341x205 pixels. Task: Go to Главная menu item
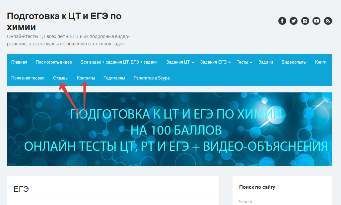tap(19, 62)
